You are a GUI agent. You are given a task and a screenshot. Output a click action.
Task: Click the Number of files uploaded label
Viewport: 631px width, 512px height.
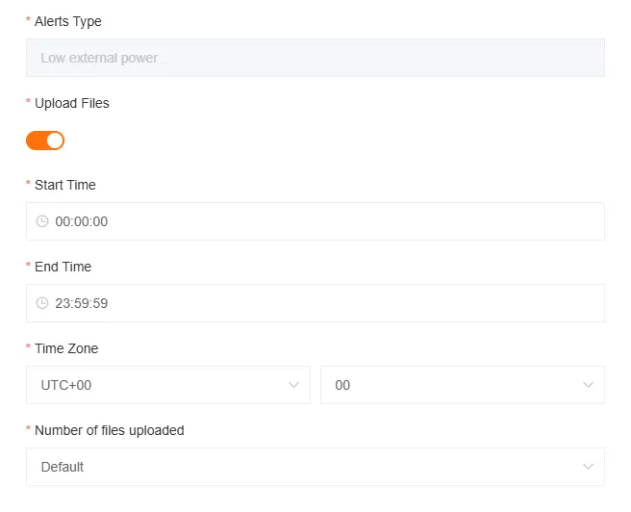coord(109,430)
